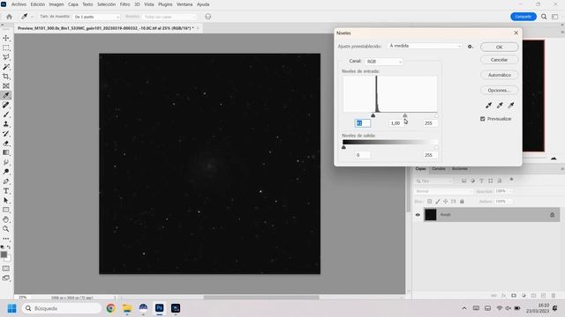
Task: Open the Imagen menu
Action: coord(56,4)
